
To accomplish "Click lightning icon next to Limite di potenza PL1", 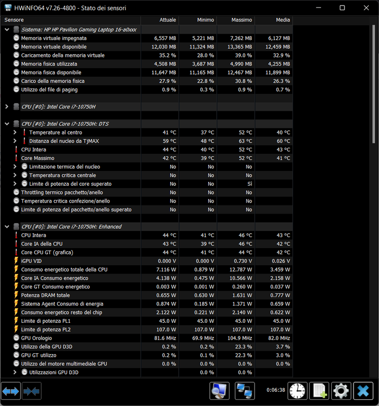I will 16,321.
